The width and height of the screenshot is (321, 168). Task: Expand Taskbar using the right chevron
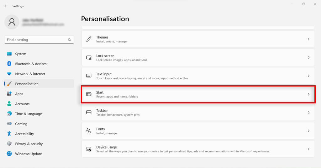point(308,112)
